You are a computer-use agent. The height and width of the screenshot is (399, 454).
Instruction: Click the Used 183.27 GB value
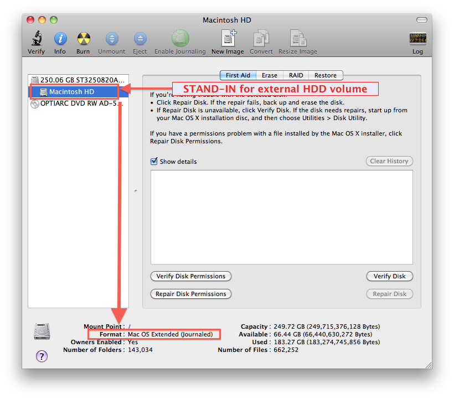[x=327, y=342]
